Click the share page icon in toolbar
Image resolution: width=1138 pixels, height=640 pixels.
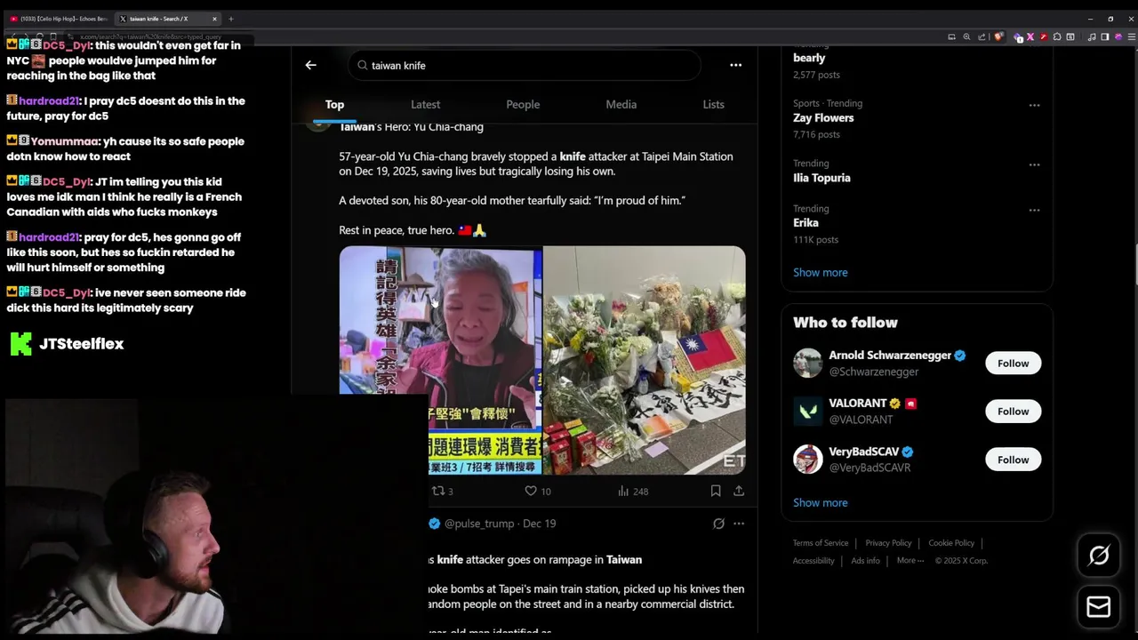coord(982,36)
